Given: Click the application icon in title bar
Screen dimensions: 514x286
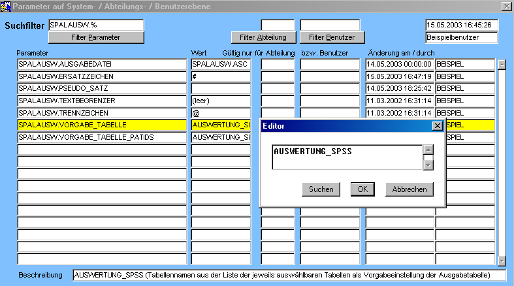Looking at the screenshot, I should 7,6.
